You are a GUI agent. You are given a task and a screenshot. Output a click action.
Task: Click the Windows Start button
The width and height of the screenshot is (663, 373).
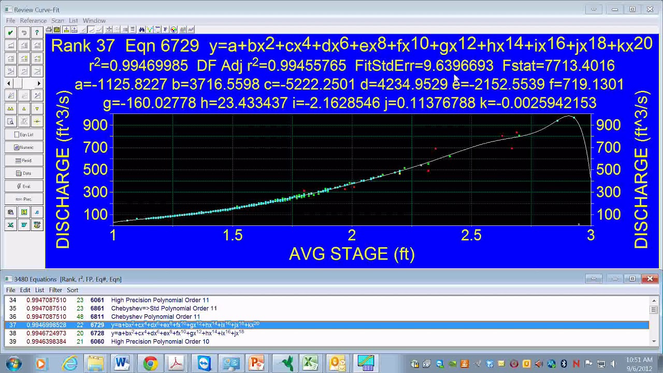coord(14,363)
